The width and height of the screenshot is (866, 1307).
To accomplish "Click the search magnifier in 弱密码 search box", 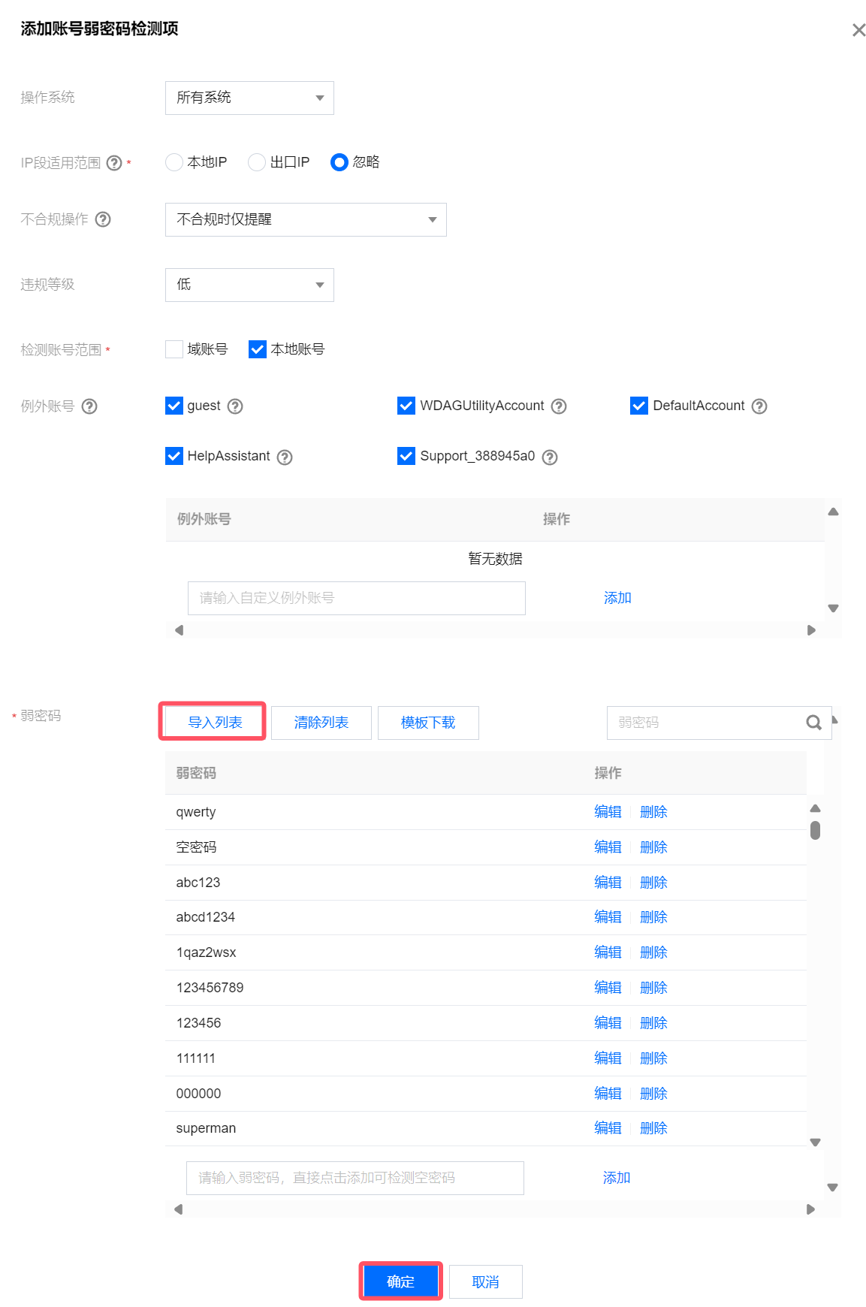I will pyautogui.click(x=813, y=723).
